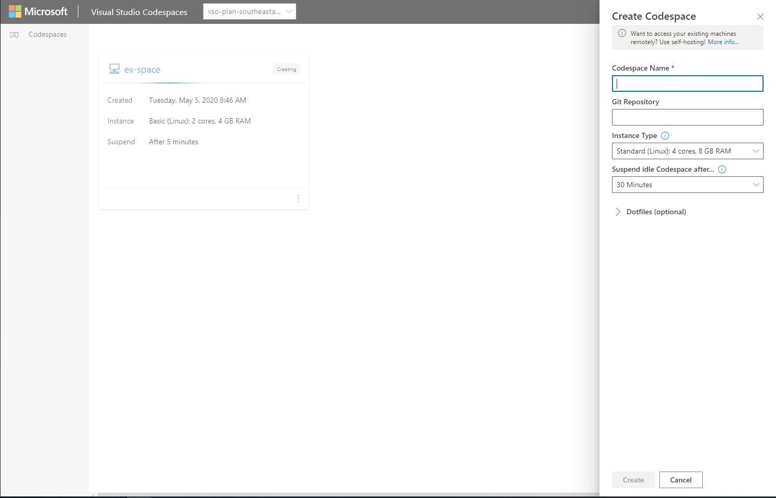The image size is (776, 498).
Task: Click the Creating status badge
Action: click(x=287, y=69)
